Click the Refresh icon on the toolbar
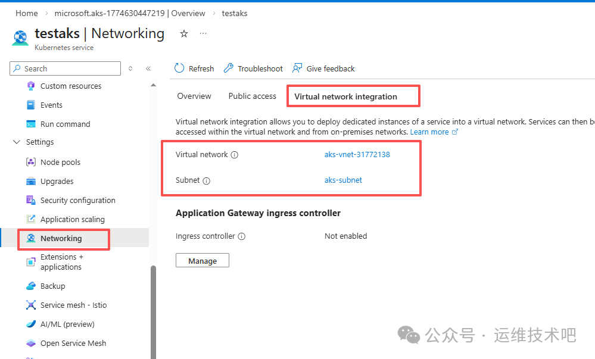The height and width of the screenshot is (359, 595). (179, 68)
